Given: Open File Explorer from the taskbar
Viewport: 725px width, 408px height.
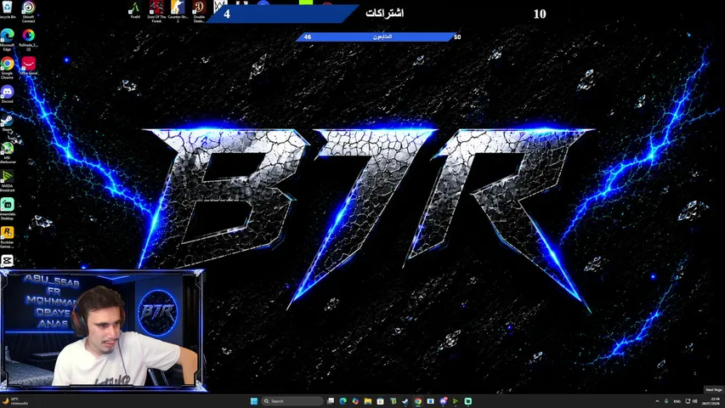Looking at the screenshot, I should pyautogui.click(x=367, y=401).
